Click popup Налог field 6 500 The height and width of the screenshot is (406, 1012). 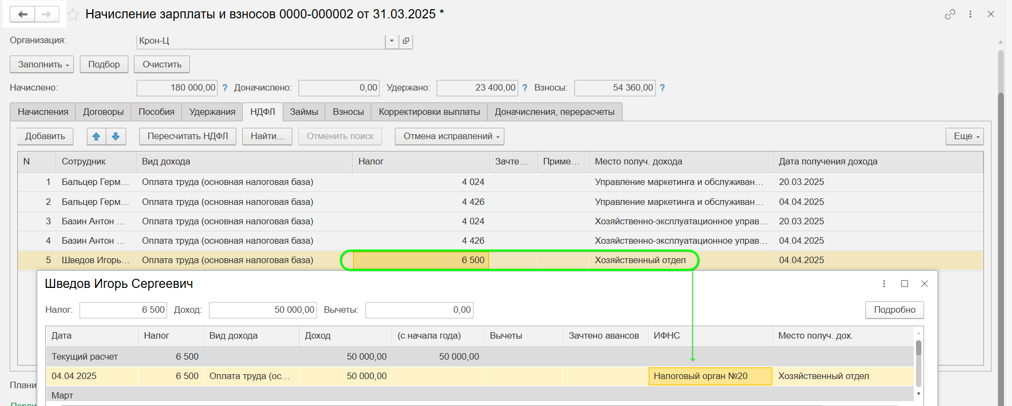coord(124,310)
